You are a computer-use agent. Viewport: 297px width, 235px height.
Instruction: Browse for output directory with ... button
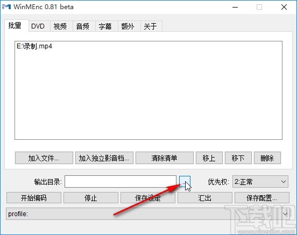(x=185, y=181)
